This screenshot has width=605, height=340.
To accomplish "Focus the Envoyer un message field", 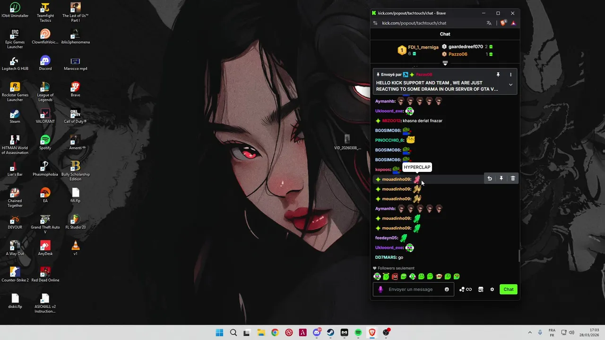I will click(414, 289).
